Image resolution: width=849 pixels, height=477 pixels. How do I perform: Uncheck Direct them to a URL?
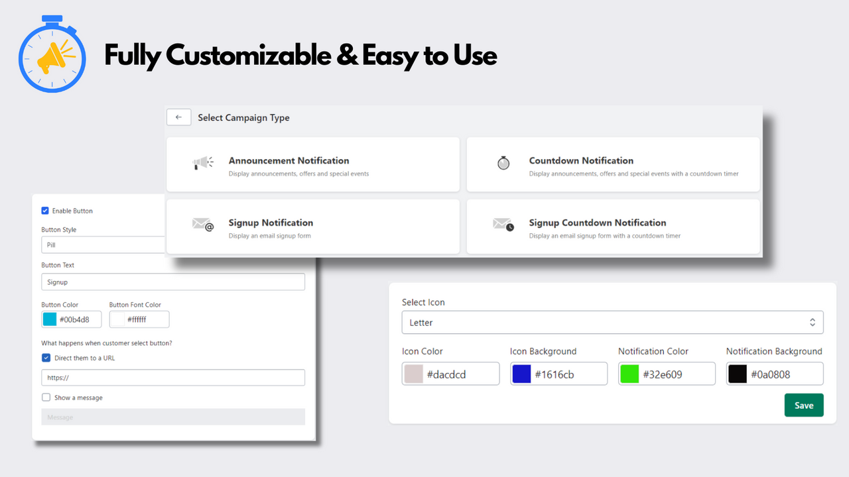coord(46,357)
